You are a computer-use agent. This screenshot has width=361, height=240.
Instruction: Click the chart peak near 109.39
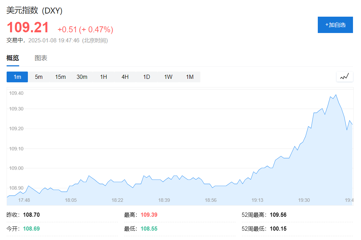(x=336, y=95)
